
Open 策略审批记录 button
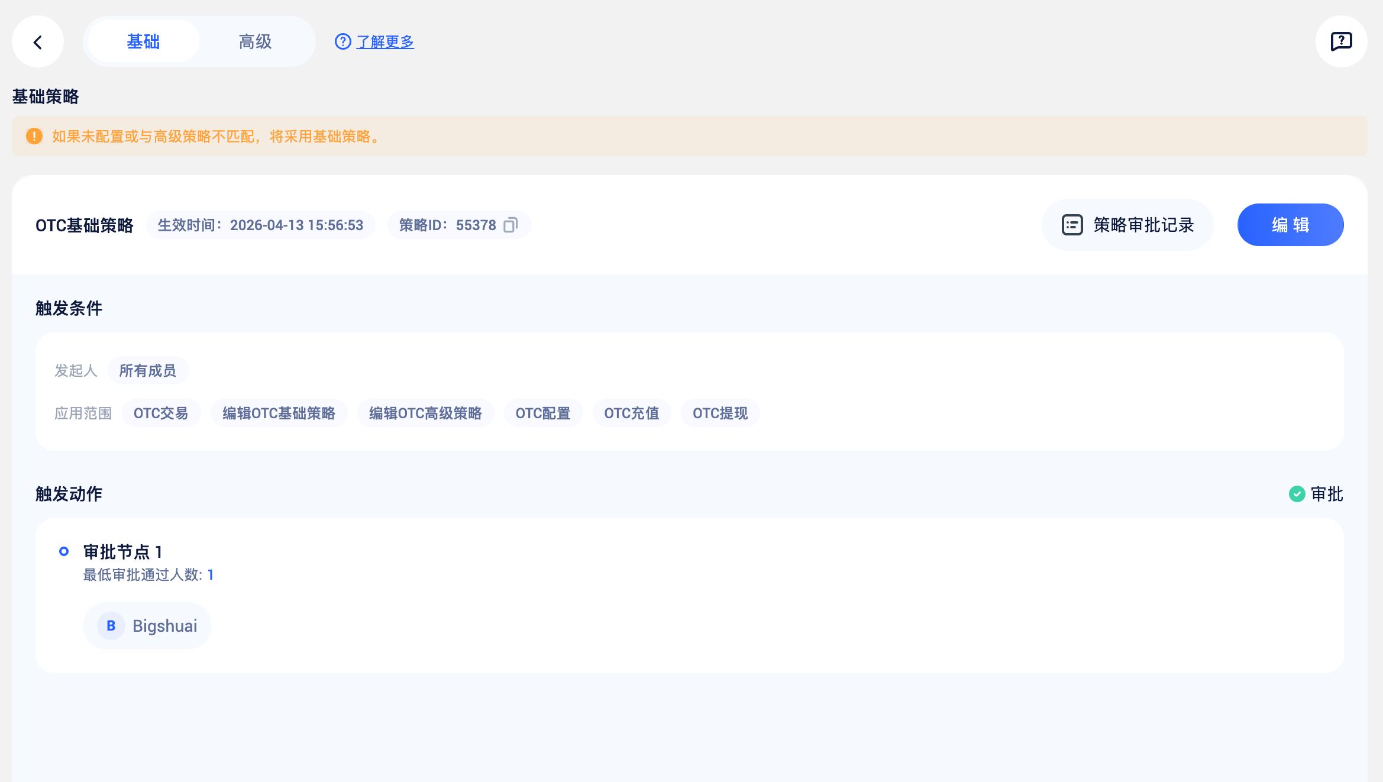tap(1127, 225)
